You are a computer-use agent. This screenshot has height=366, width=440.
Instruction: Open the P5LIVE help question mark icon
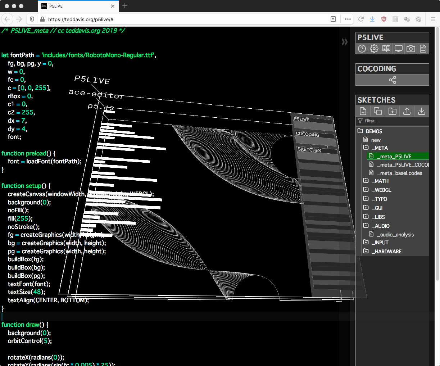[x=362, y=49]
